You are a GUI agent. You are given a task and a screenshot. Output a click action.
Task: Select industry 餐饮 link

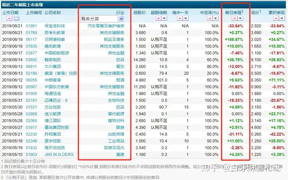click(x=120, y=67)
